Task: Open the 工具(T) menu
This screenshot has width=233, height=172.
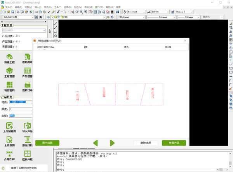Action: tap(57, 7)
